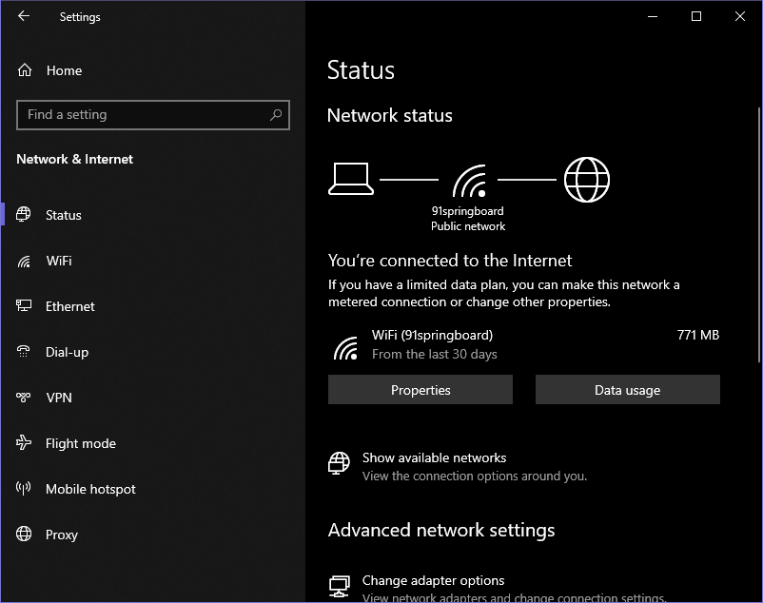Click the Home icon in sidebar
This screenshot has height=603, width=763.
tap(25, 70)
